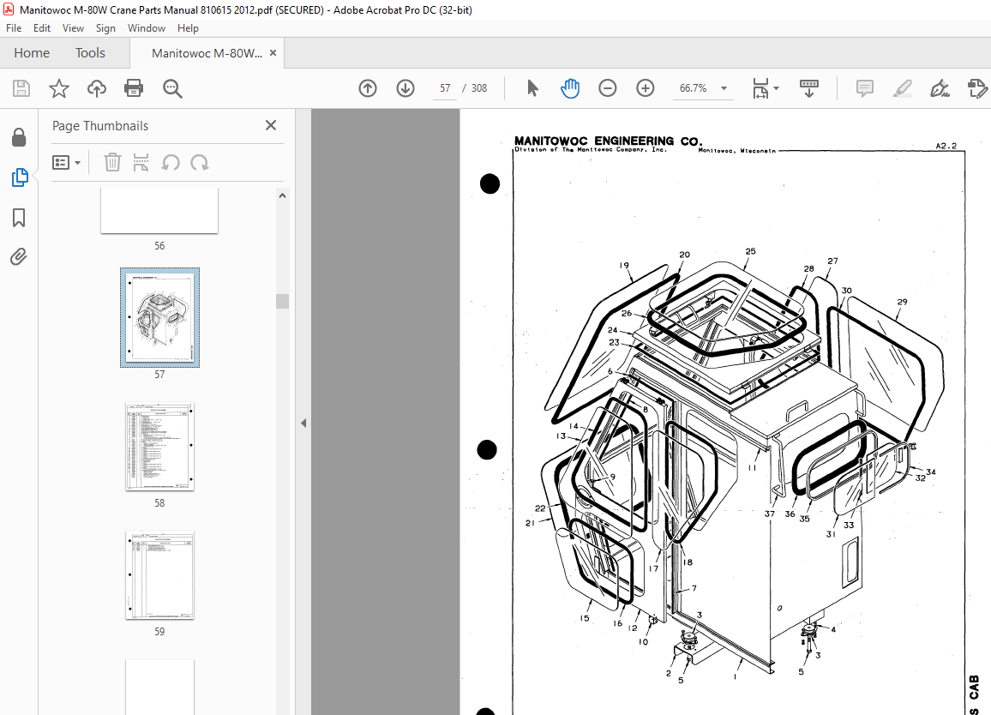Image resolution: width=991 pixels, height=715 pixels.
Task: Rotate page counterclockwise
Action: click(171, 163)
